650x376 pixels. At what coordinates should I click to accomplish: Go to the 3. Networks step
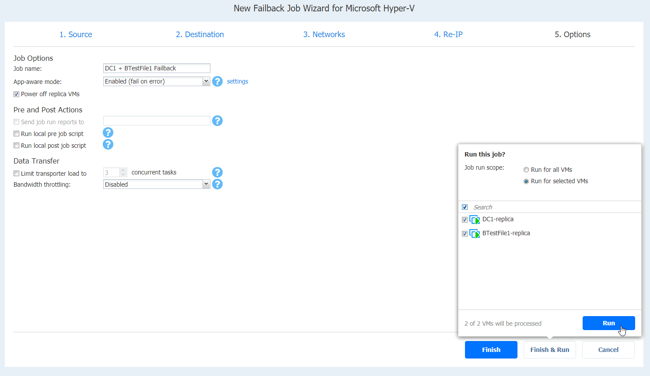point(324,35)
